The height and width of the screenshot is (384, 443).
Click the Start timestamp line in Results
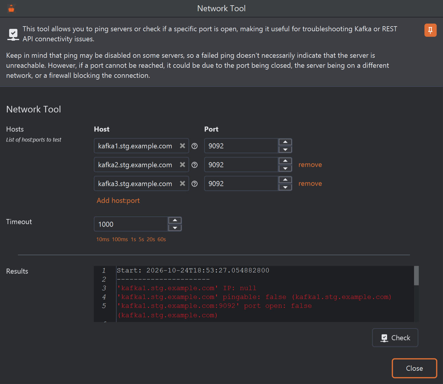pos(193,271)
